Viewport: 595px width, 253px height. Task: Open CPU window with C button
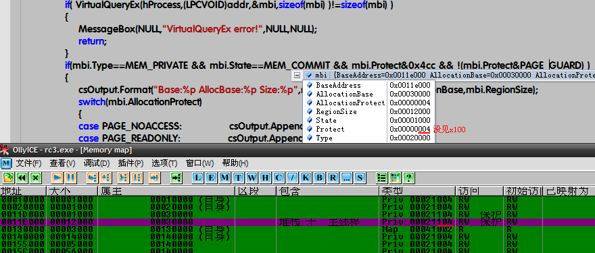pyautogui.click(x=279, y=177)
